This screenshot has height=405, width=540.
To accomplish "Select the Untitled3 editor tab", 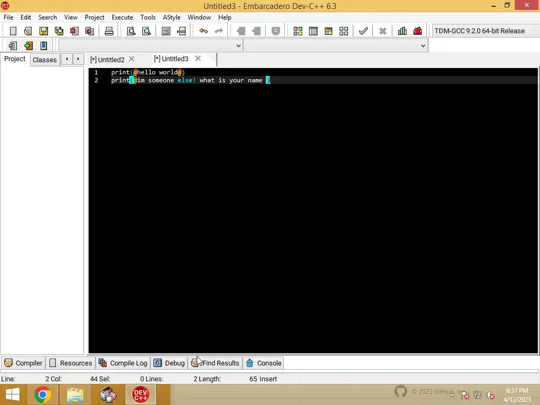I will [171, 59].
